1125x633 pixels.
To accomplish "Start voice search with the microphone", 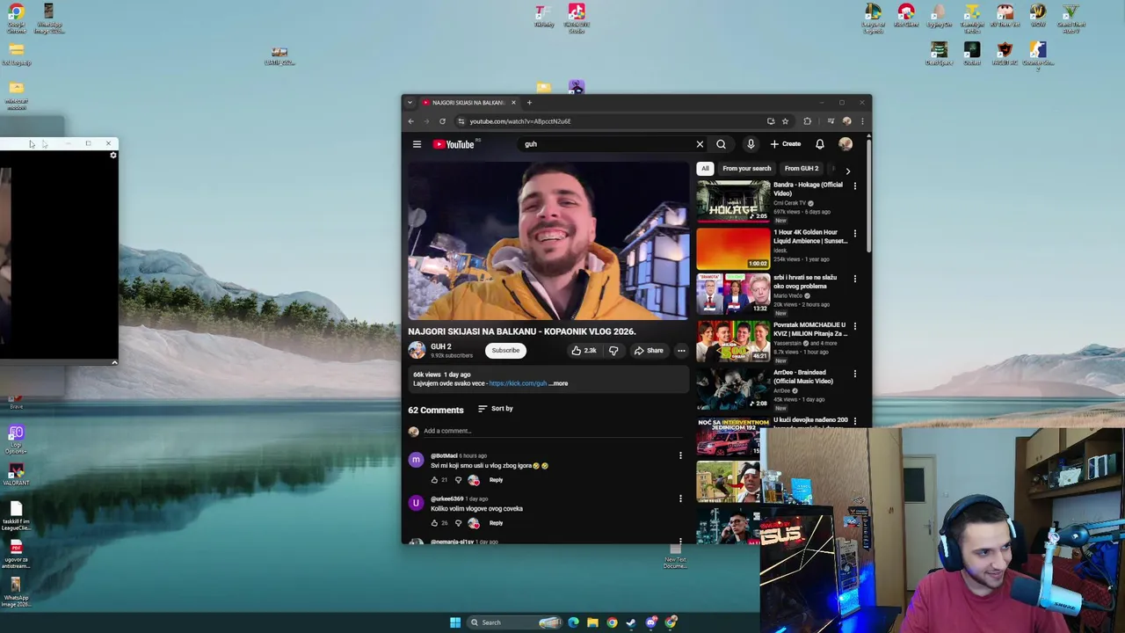I will [x=751, y=144].
